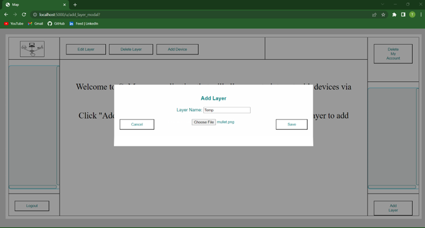Viewport: 425px width, 228px height.
Task: Save the new layer
Action: [292, 124]
